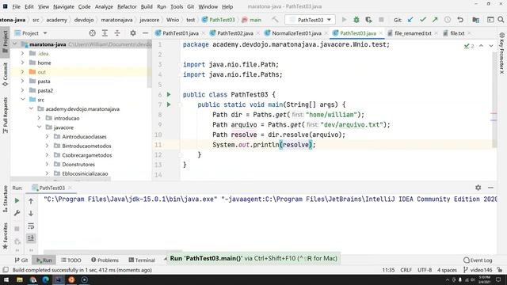Expand the out folder
The width and height of the screenshot is (507, 285).
(x=22, y=72)
